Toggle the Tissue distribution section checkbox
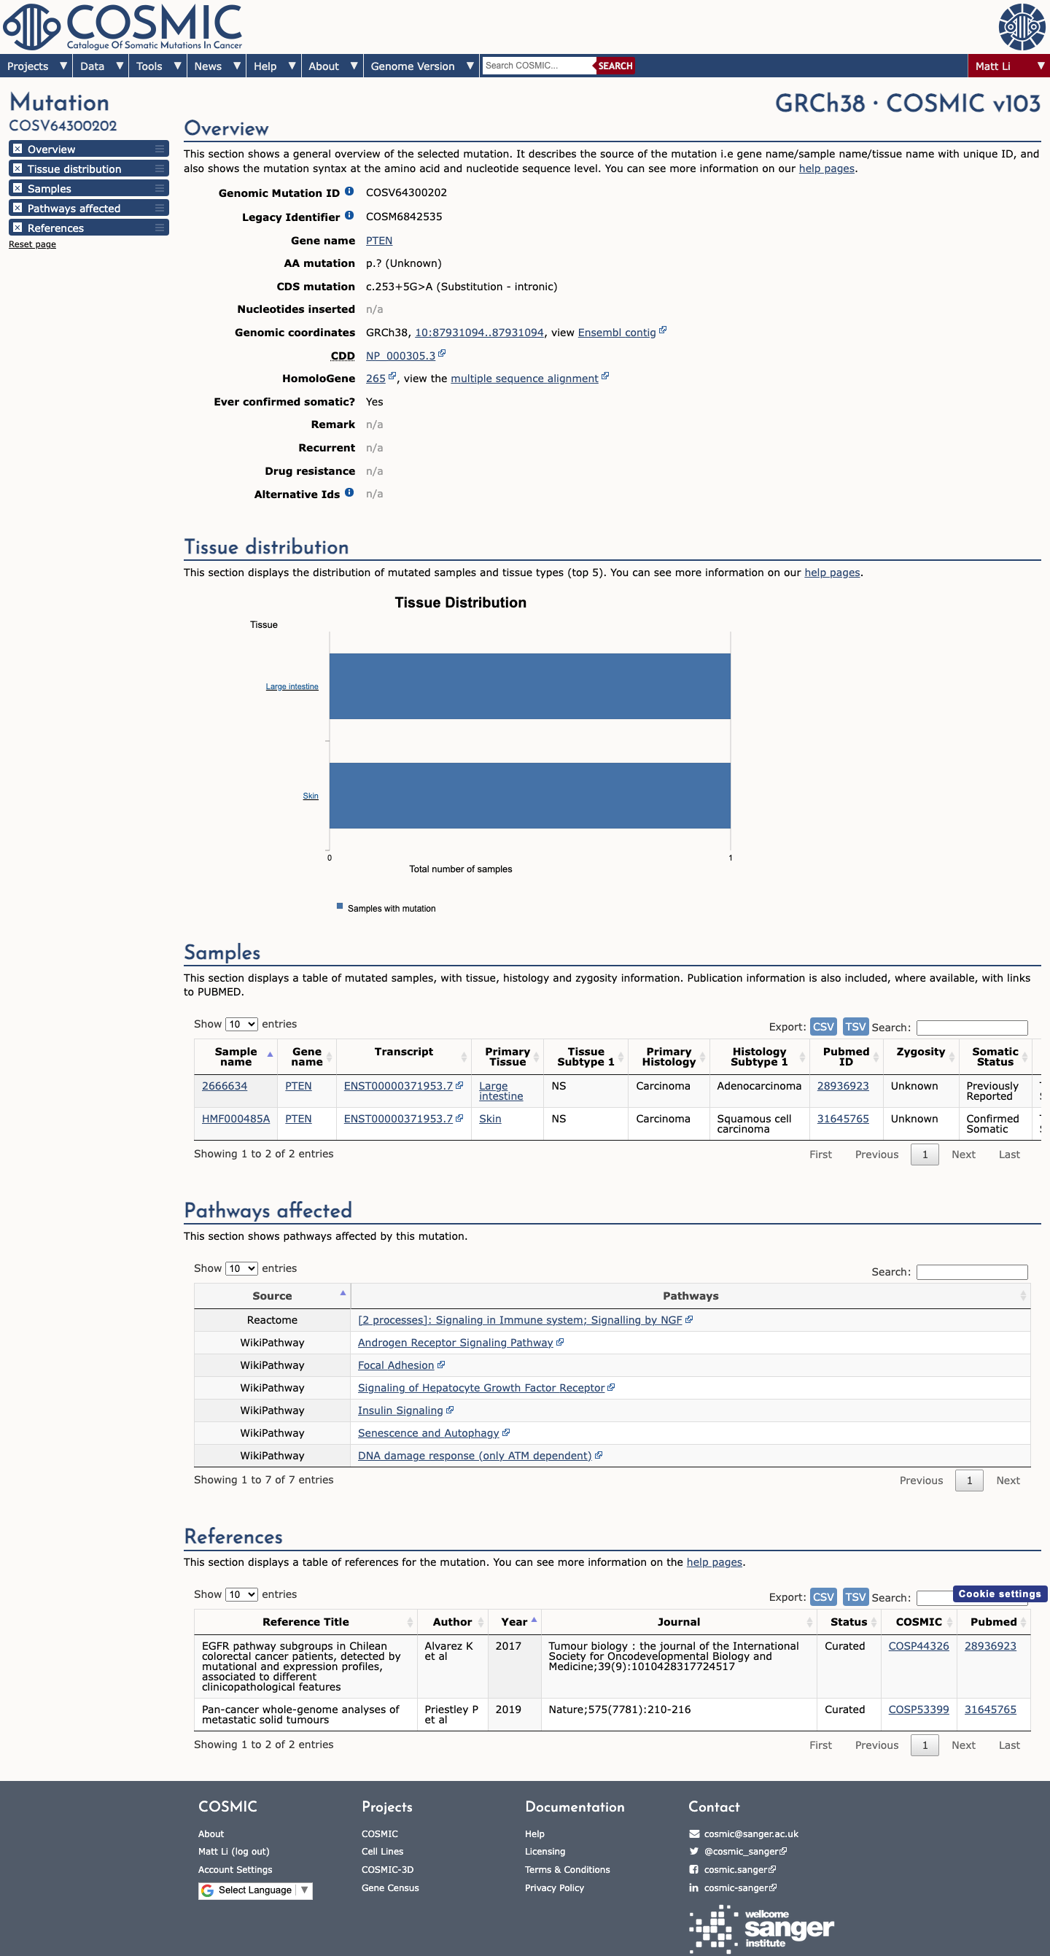 coord(17,168)
